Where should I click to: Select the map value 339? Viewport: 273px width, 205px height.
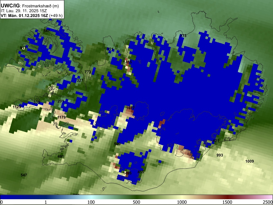[x=37, y=102]
